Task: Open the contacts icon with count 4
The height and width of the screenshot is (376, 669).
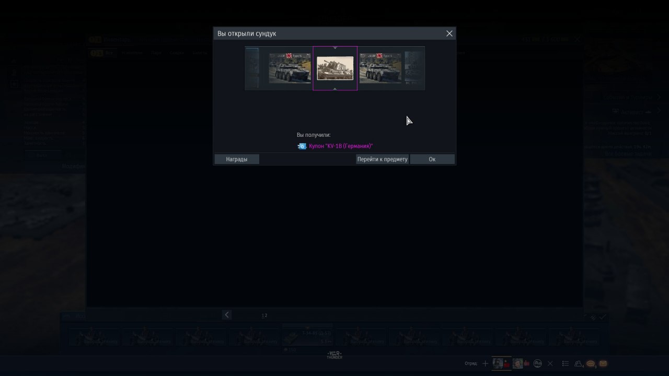Action: [x=579, y=363]
